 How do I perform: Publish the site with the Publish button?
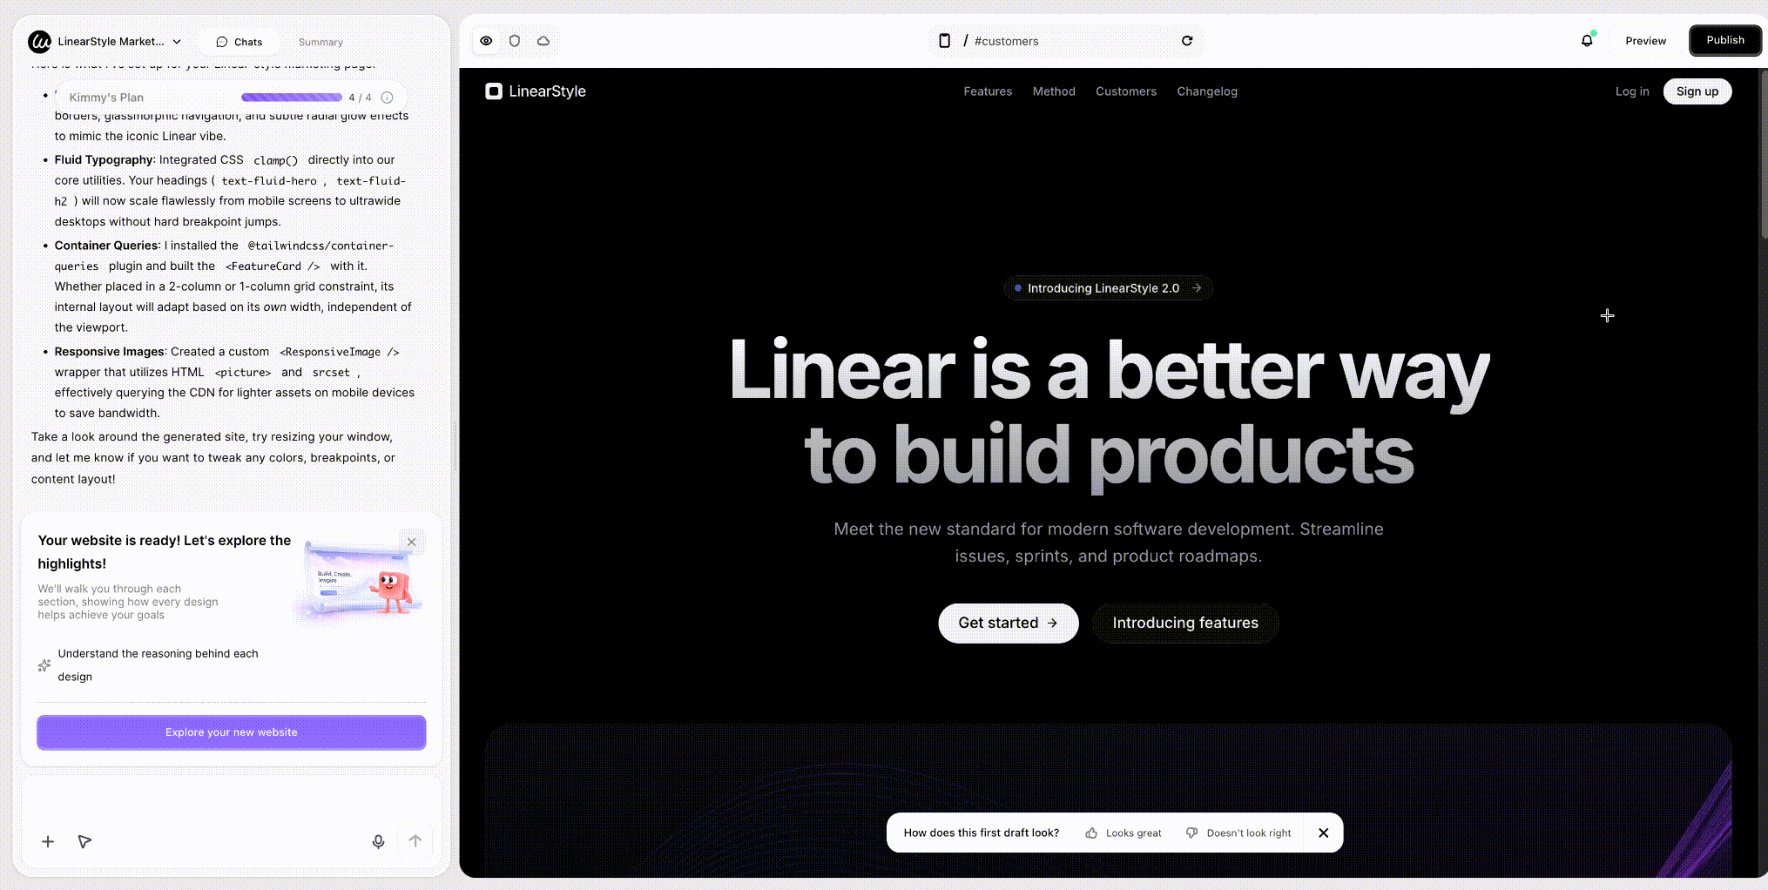1725,41
